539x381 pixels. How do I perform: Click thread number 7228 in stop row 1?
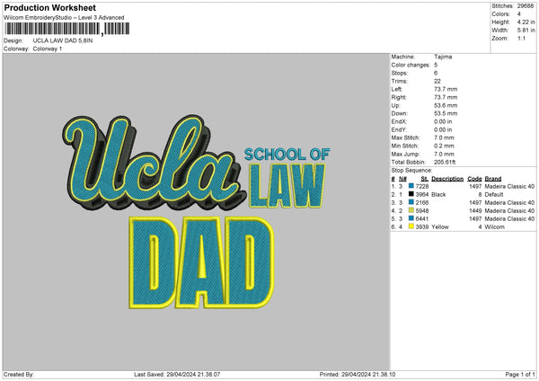[422, 186]
